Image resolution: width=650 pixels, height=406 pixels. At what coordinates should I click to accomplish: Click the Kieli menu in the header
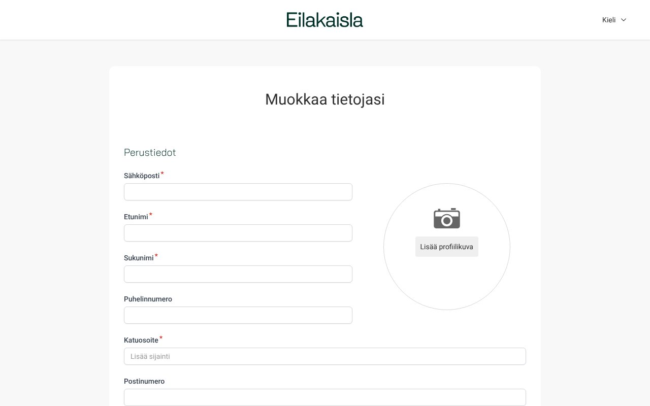coord(609,20)
